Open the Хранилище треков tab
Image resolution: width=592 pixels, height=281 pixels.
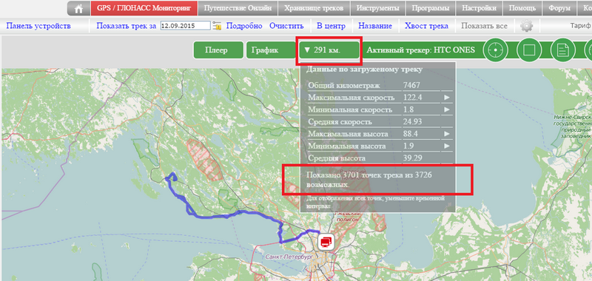(313, 8)
